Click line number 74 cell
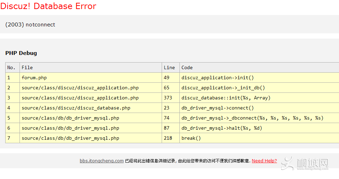The image size is (339, 179). (x=171, y=118)
